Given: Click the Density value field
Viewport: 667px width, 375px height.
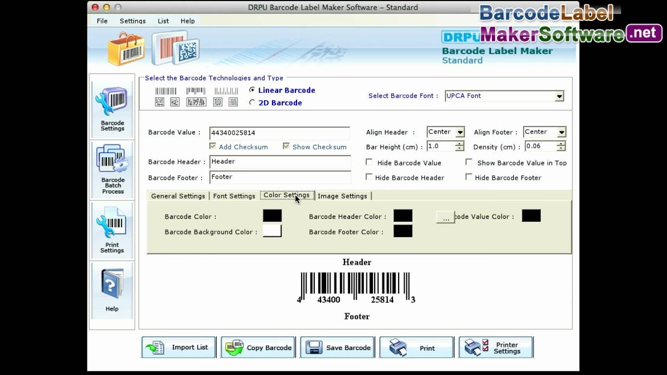Looking at the screenshot, I should [540, 146].
